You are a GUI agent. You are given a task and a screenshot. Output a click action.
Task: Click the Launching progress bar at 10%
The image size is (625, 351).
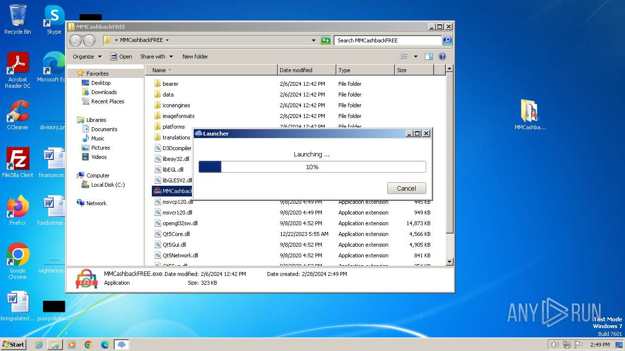[x=312, y=167]
